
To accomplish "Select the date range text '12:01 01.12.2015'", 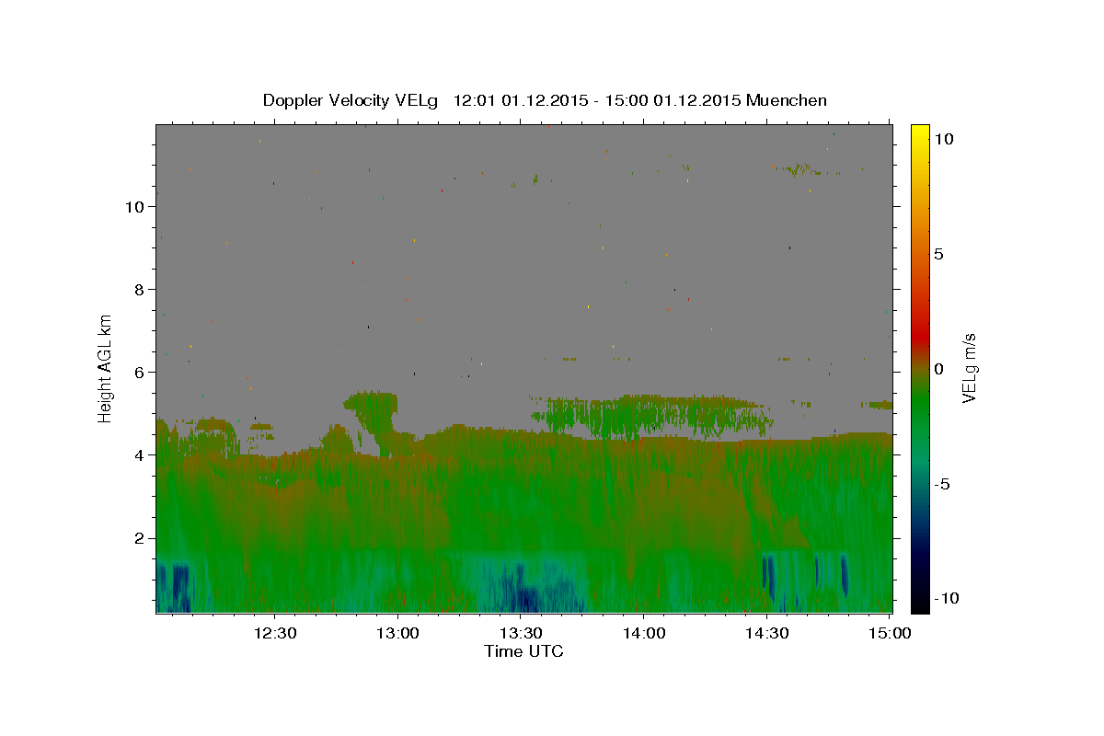I will (520, 100).
